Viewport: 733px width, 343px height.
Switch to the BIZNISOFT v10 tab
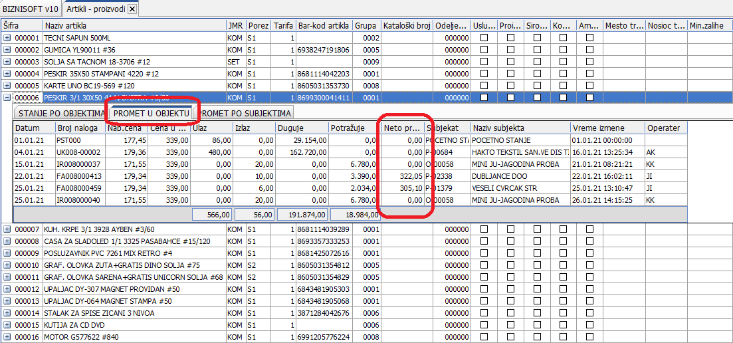point(31,9)
